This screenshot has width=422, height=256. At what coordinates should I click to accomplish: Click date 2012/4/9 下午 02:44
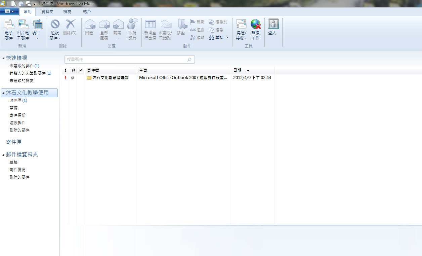click(252, 78)
